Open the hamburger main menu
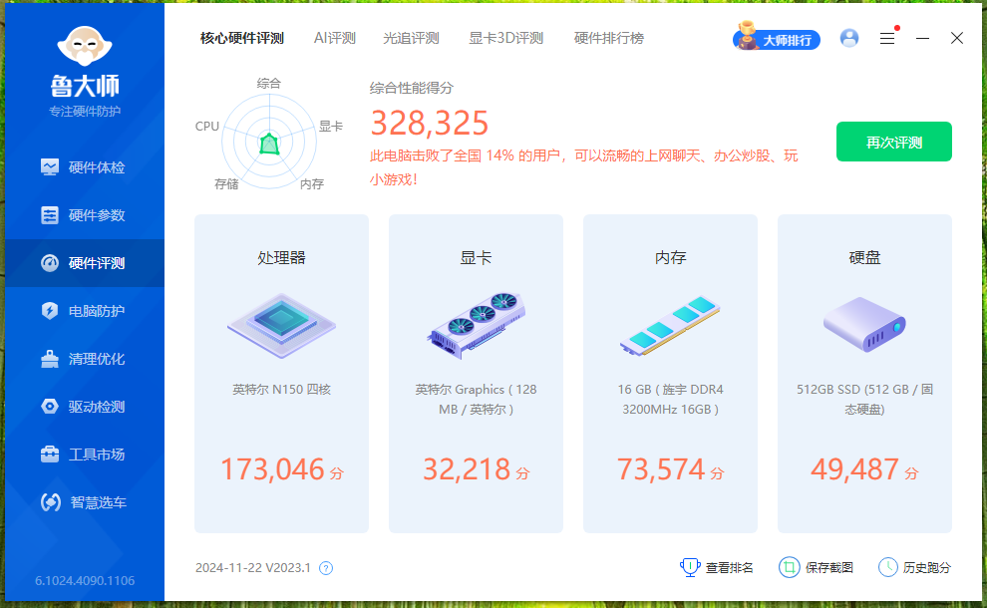This screenshot has height=608, width=987. (887, 39)
